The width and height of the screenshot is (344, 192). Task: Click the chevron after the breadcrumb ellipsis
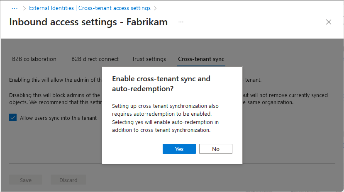click(24, 8)
